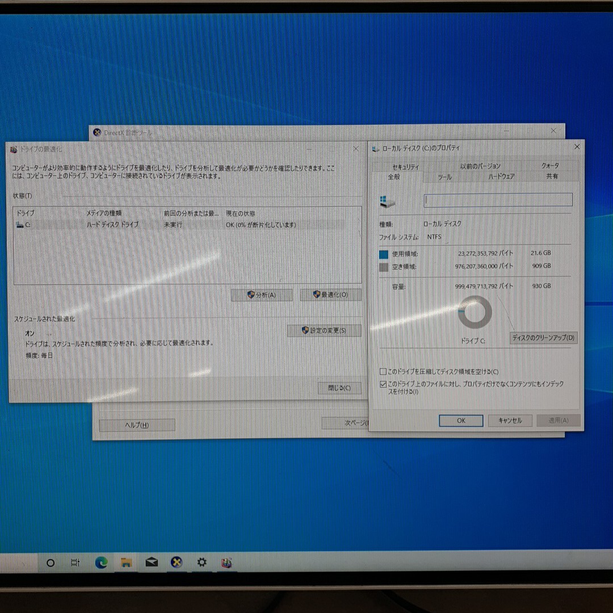The height and width of the screenshot is (613, 613).
Task: Close the local disk properties dialog
Action: point(577,146)
